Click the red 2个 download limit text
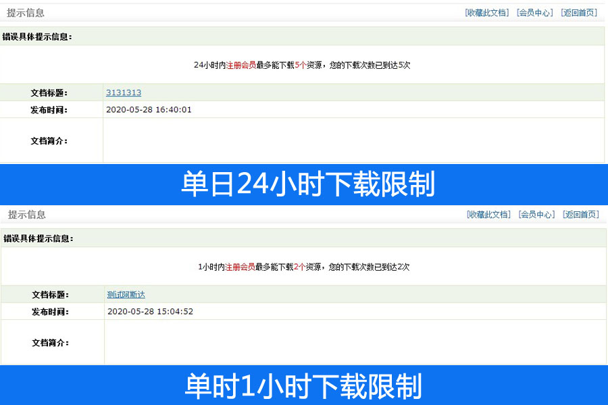The width and height of the screenshot is (608, 405). click(299, 267)
